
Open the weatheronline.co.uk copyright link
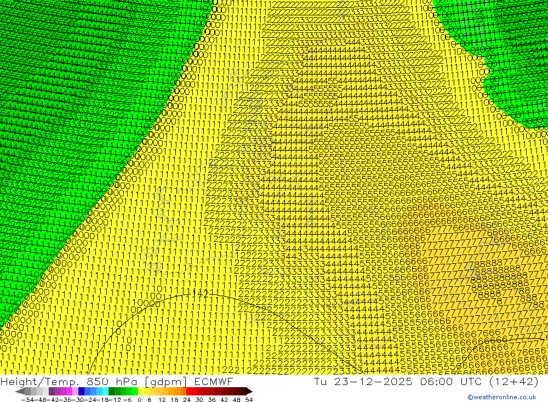coord(502,397)
